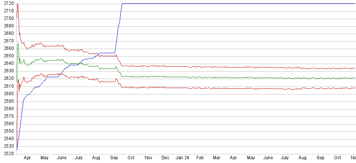
Task: Select the 2650 value on the vertical axis
Action: click(x=9, y=56)
